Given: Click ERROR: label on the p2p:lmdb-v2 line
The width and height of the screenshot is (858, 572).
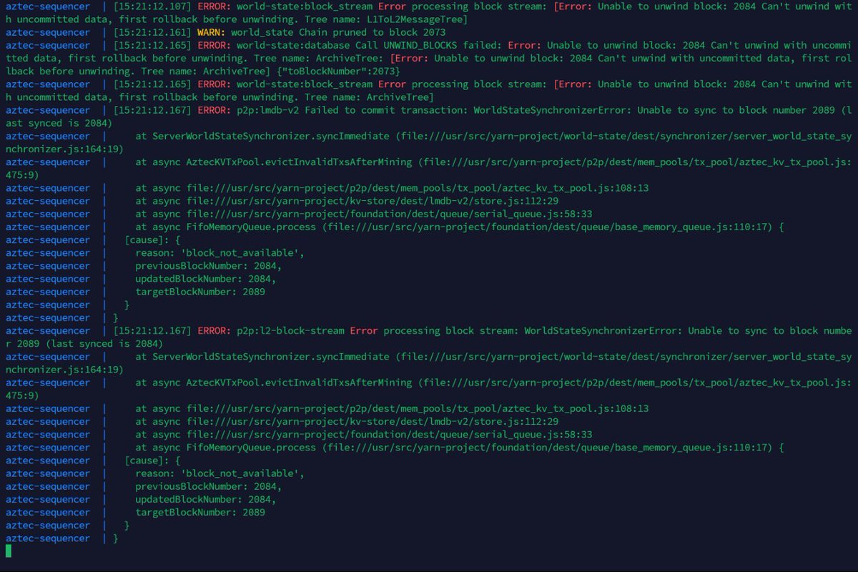Looking at the screenshot, I should [214, 110].
